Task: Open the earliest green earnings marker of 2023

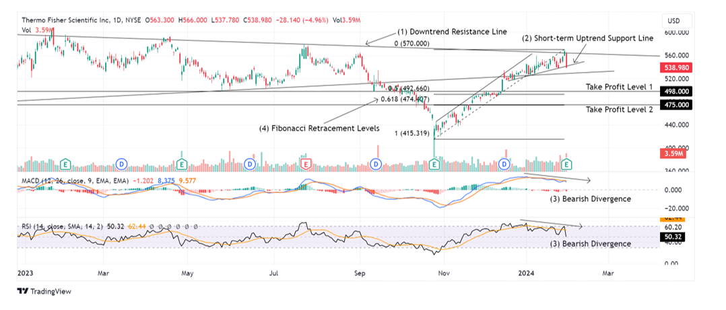Action: [66, 163]
